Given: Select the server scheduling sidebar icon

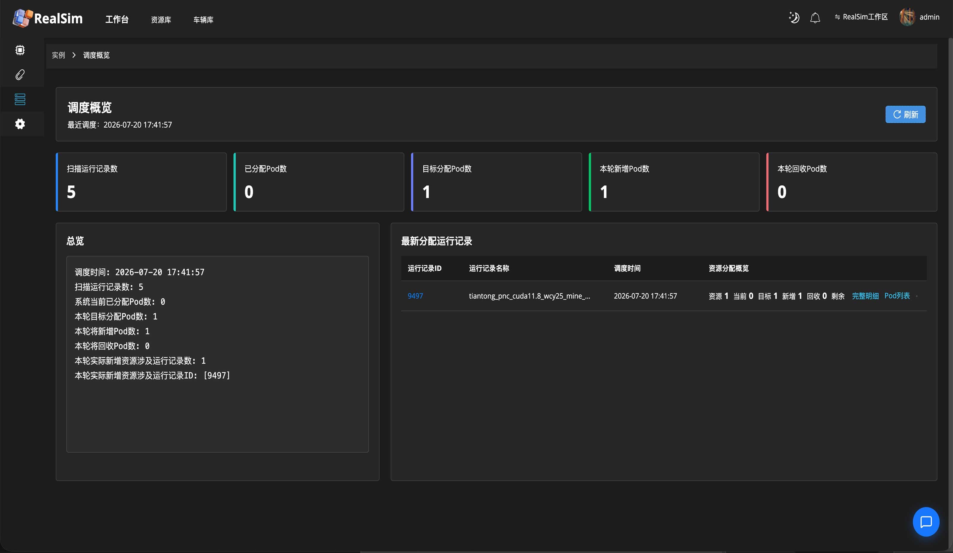Looking at the screenshot, I should [20, 99].
